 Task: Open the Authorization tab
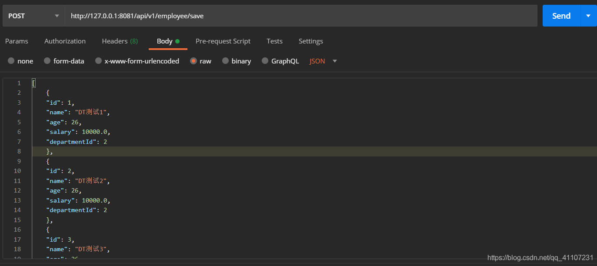65,41
